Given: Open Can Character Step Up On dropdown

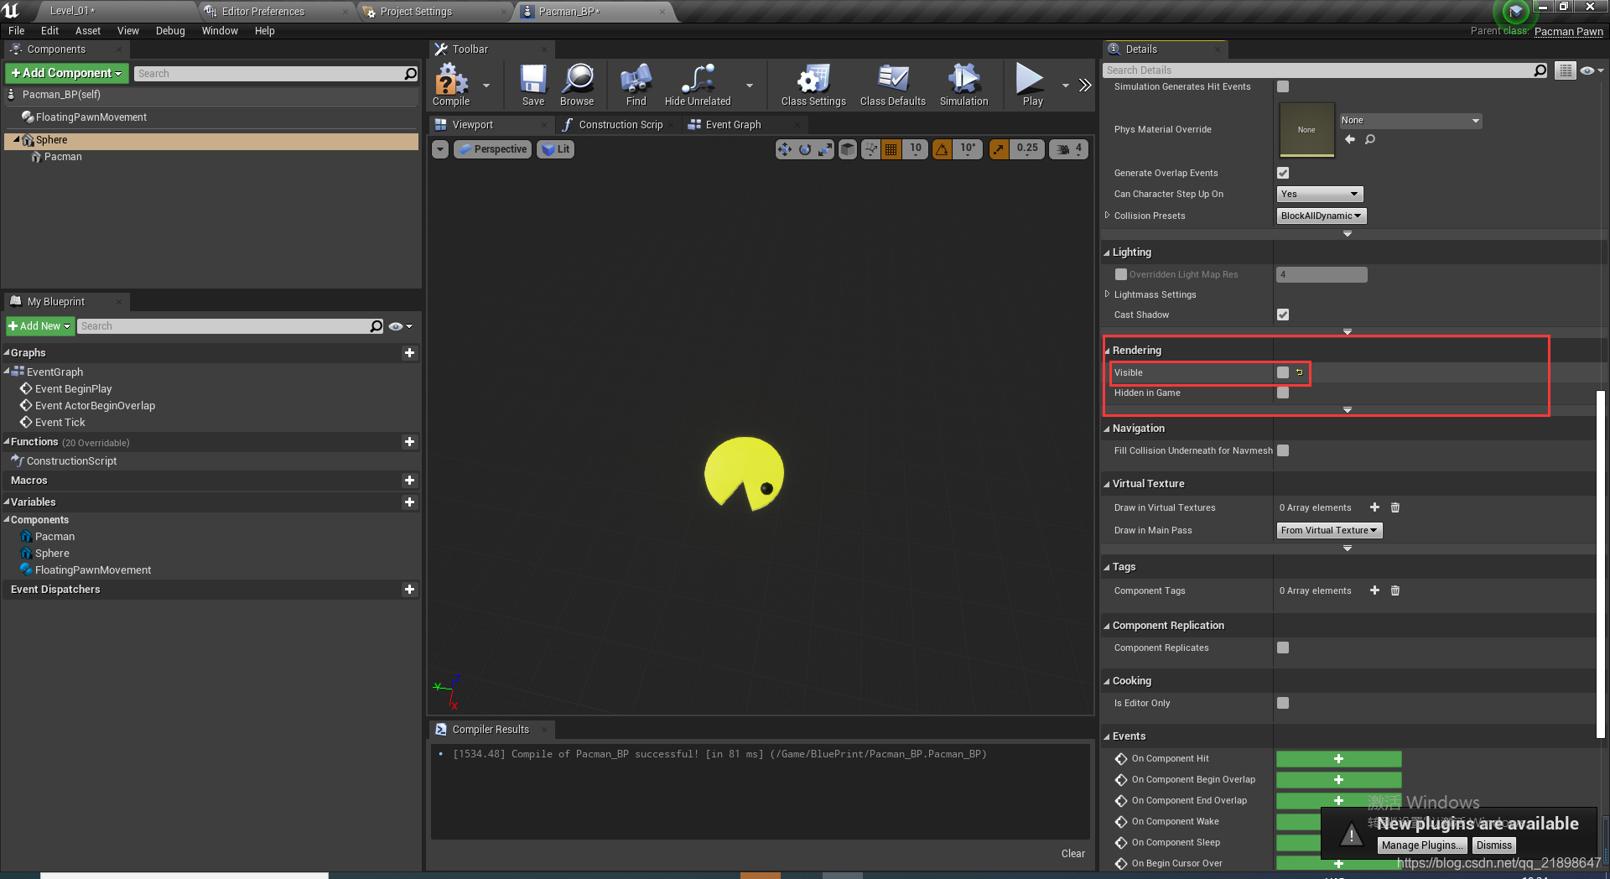Looking at the screenshot, I should [1320, 194].
